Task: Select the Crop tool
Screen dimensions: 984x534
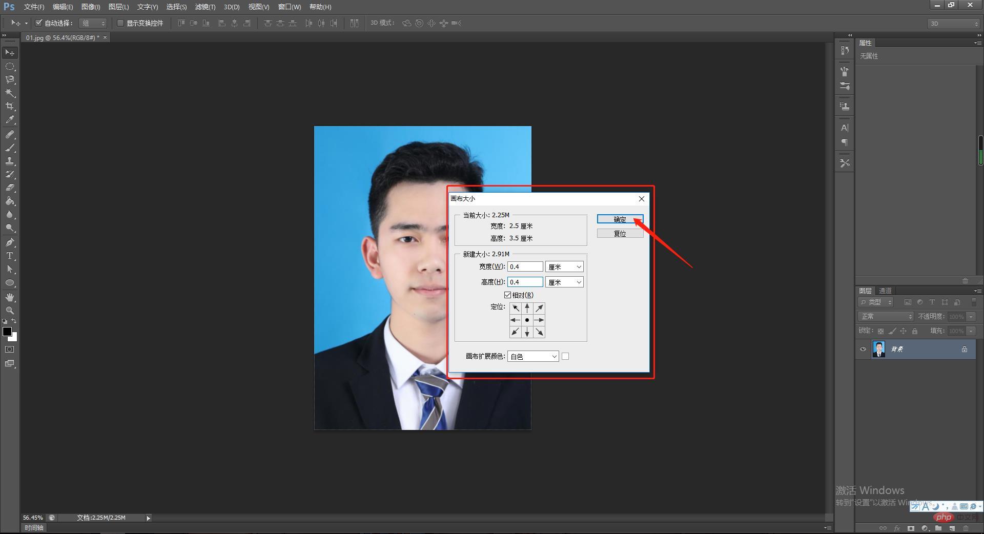Action: 10,106
